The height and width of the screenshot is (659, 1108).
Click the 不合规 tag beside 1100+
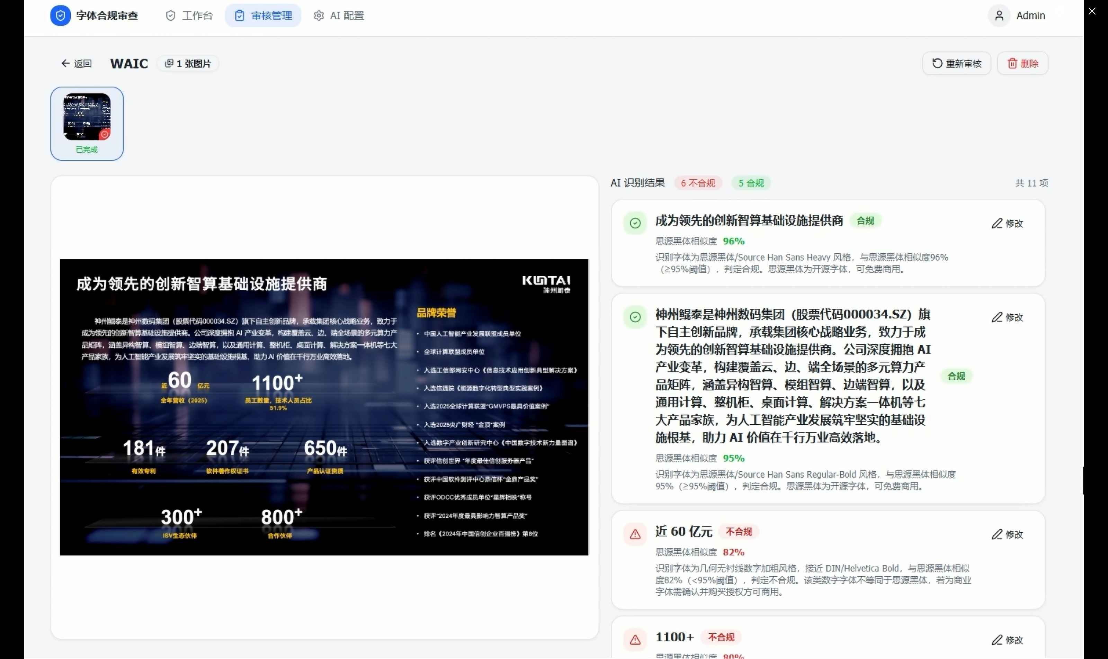point(721,637)
